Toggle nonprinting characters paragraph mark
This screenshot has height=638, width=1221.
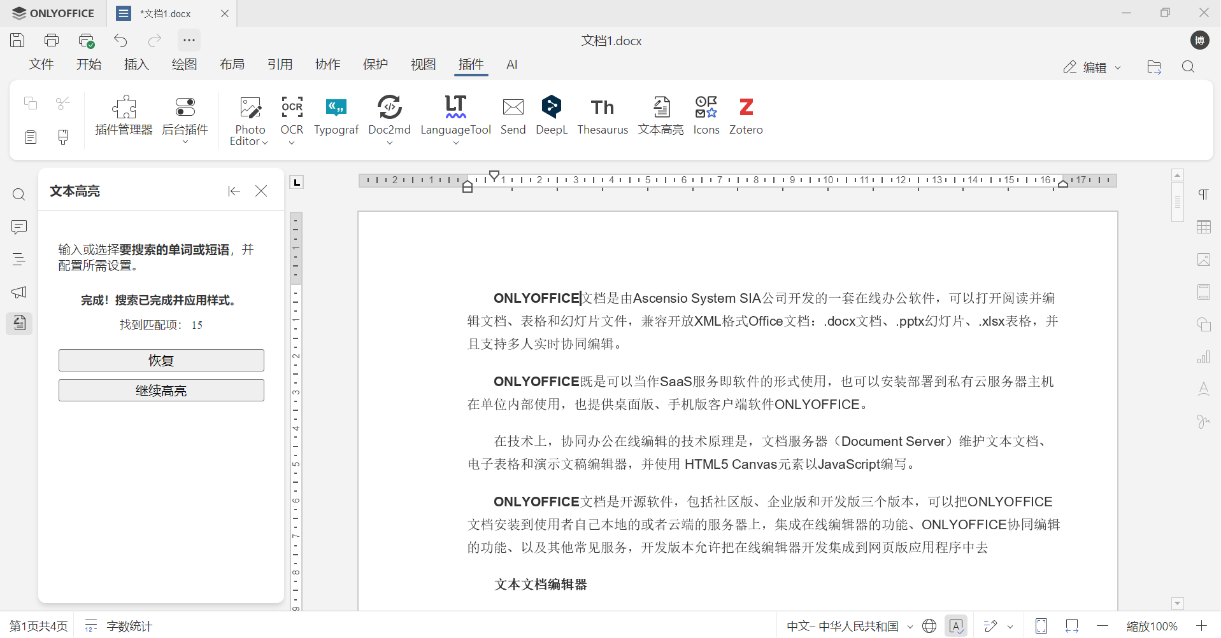(x=1203, y=195)
